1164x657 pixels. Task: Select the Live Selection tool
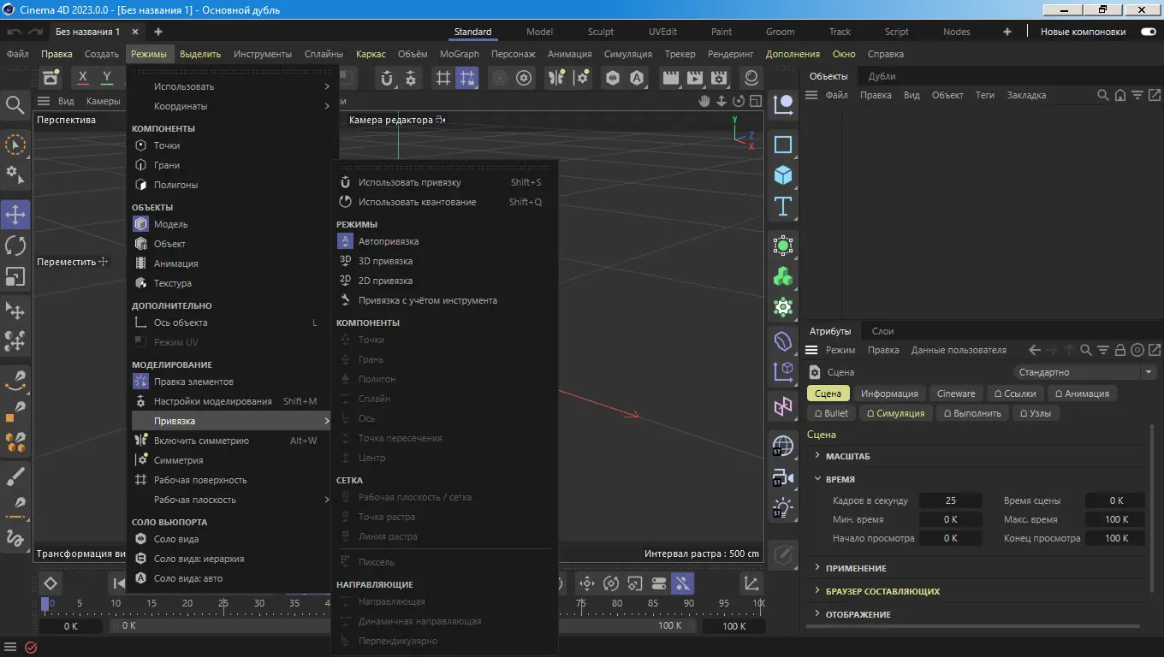click(15, 145)
